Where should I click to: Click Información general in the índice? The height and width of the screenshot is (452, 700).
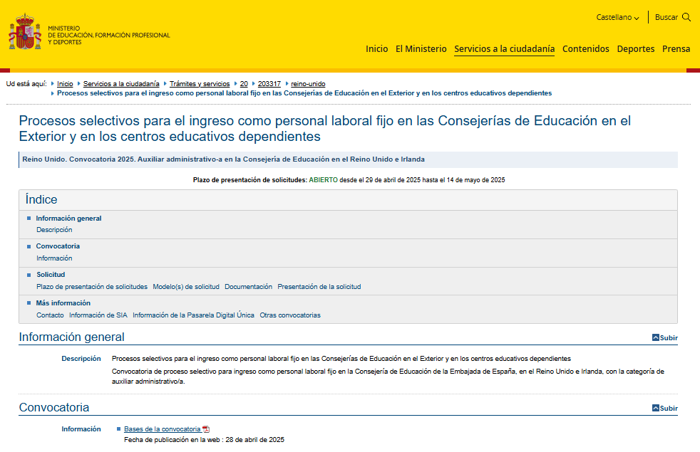pos(68,218)
